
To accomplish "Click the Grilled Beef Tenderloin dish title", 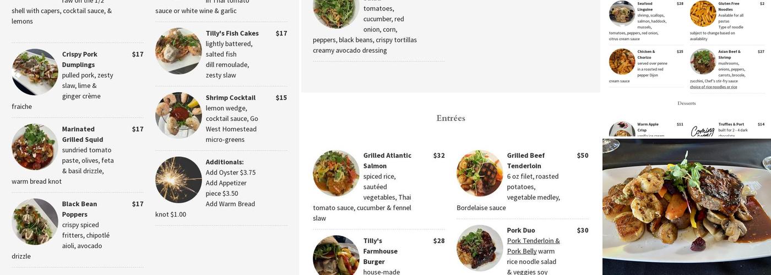I will click(x=525, y=161).
